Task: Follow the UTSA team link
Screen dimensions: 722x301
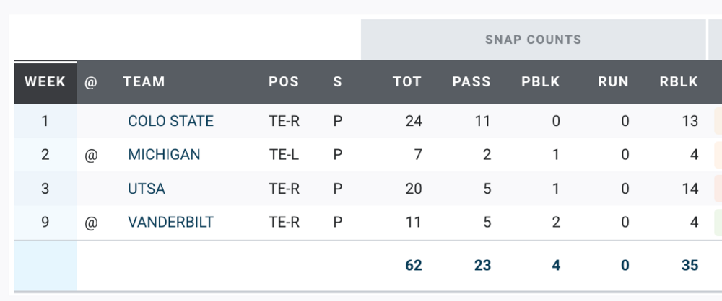Action: 147,189
